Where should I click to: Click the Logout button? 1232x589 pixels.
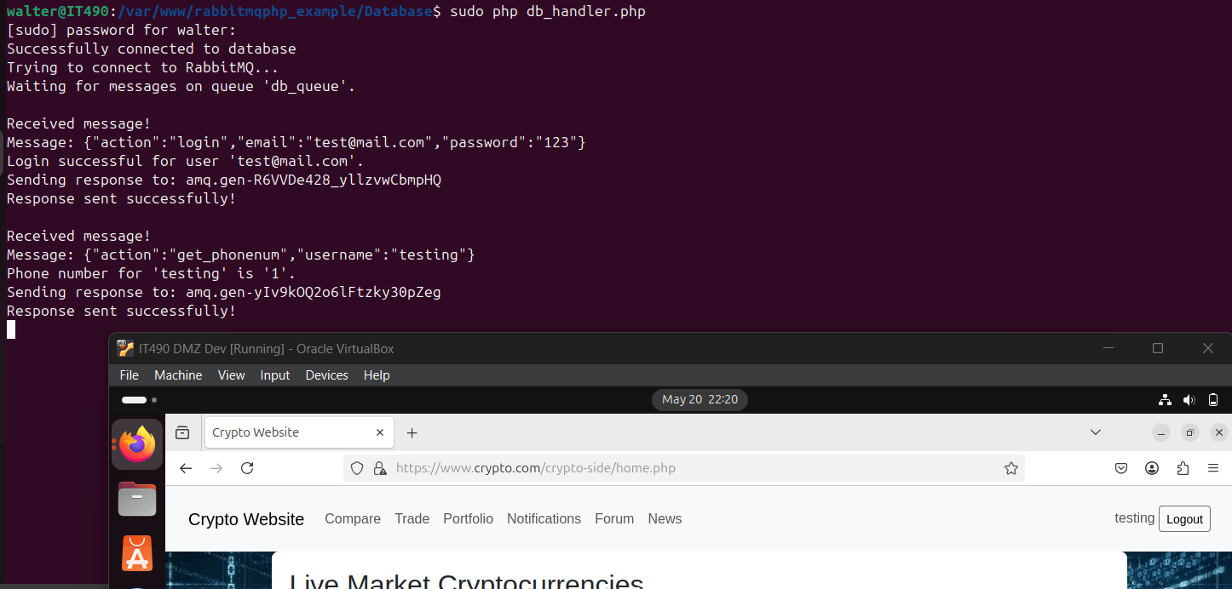point(1184,519)
